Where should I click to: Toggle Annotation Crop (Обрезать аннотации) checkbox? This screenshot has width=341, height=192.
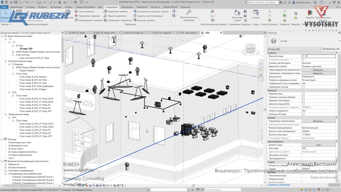(303, 101)
